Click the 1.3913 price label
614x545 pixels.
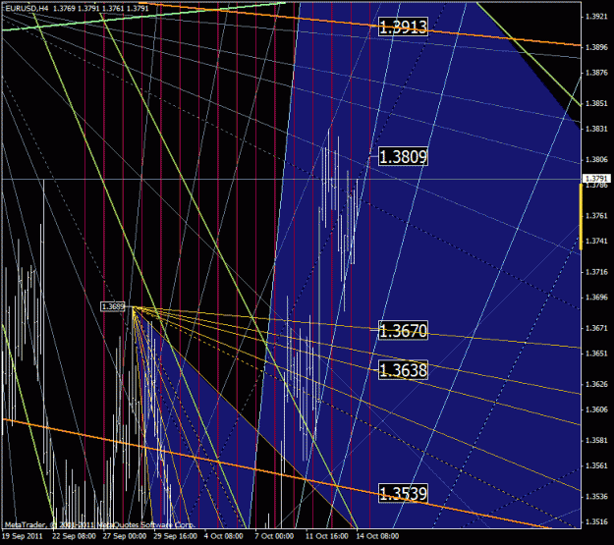pos(403,27)
